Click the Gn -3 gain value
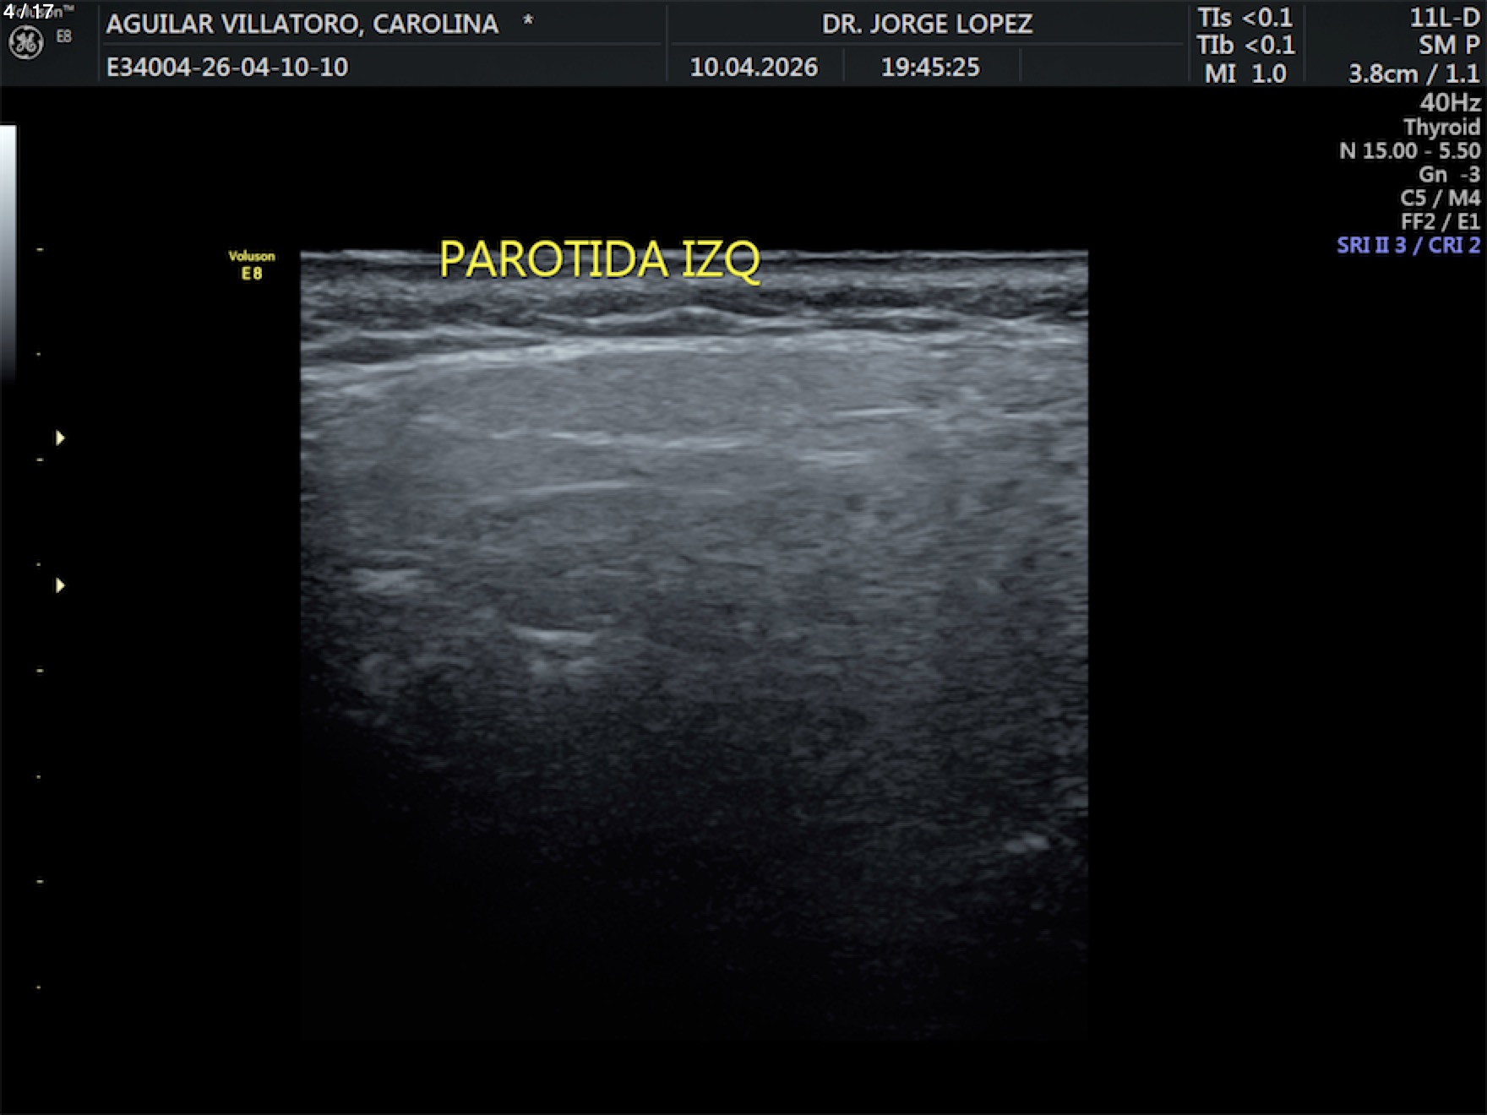This screenshot has height=1115, width=1487. tap(1448, 174)
